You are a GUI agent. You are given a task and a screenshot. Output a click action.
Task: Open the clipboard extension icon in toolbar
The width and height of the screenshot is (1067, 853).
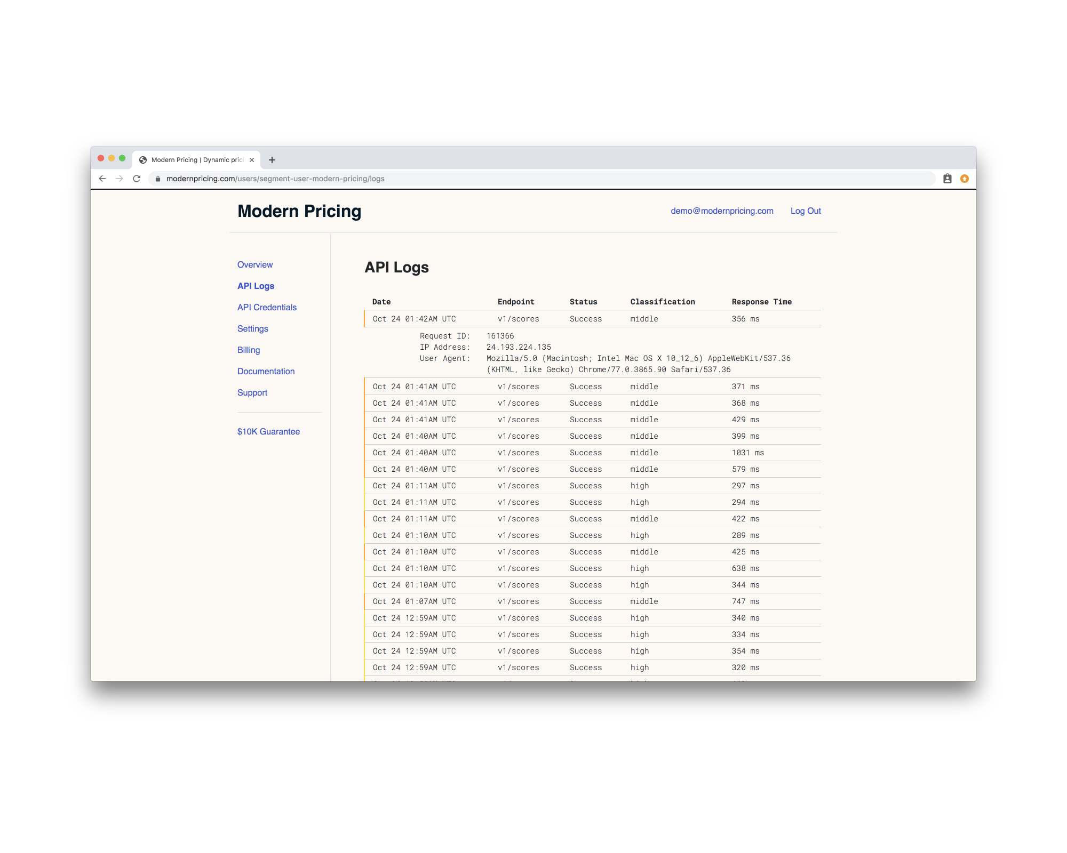[x=947, y=179]
